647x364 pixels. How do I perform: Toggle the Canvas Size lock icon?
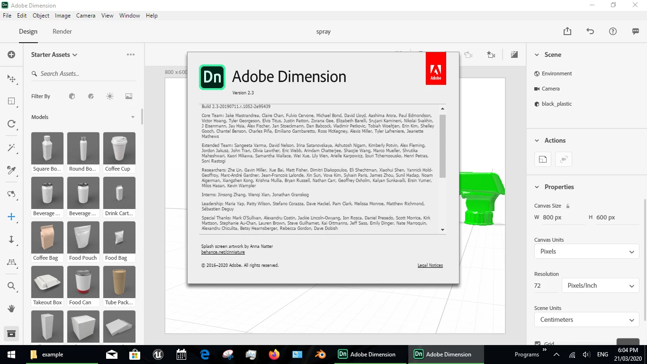(568, 206)
